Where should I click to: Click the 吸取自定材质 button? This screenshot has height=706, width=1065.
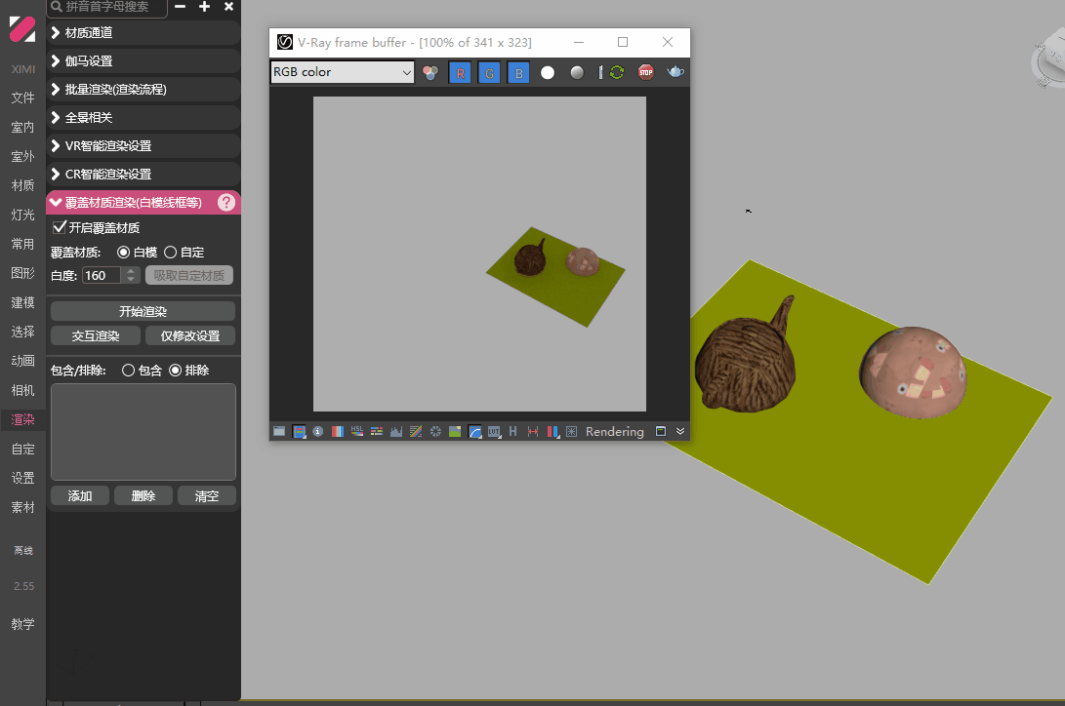[x=188, y=275]
